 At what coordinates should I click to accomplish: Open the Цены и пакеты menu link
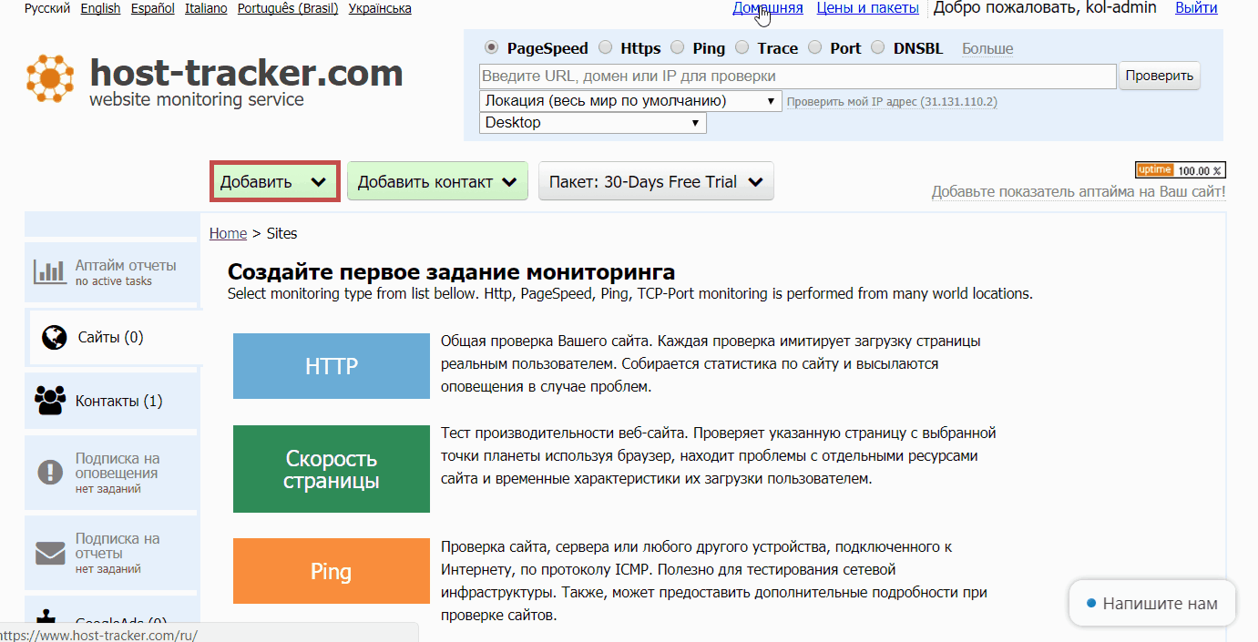point(867,8)
